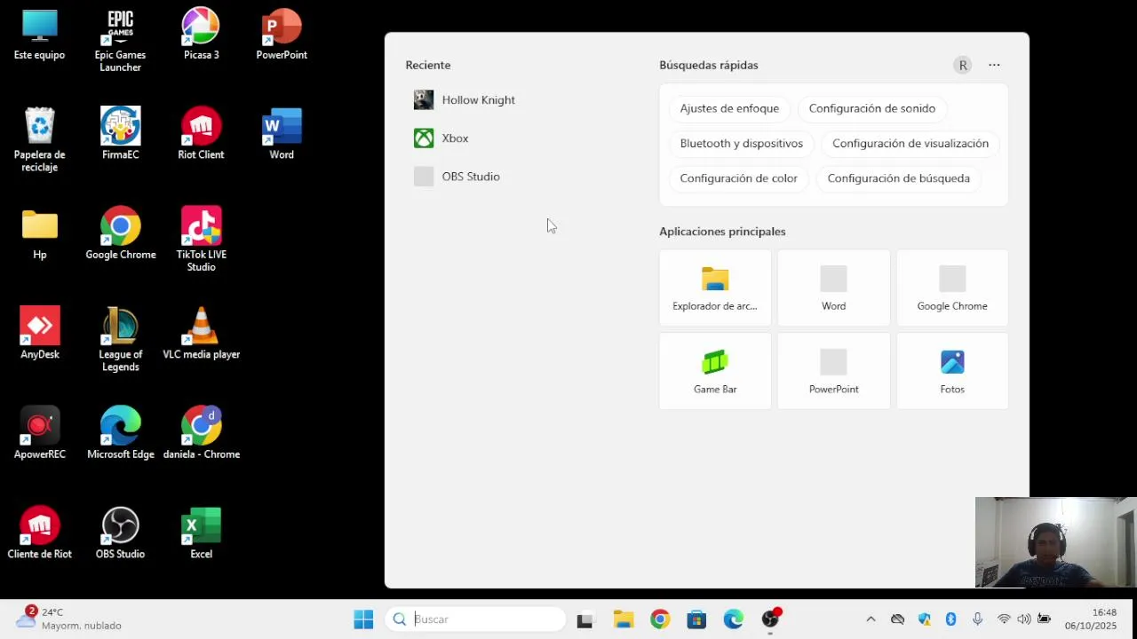Select PowerPoint desktop shortcut
Image resolution: width=1137 pixels, height=639 pixels.
[282, 35]
